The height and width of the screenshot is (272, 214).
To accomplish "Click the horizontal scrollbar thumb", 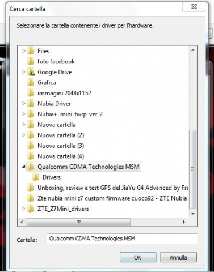I will tap(79, 222).
